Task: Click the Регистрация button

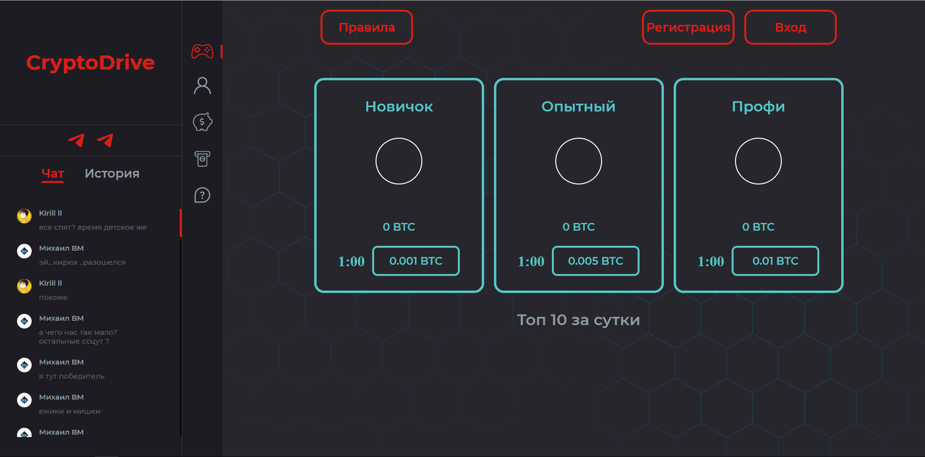Action: (688, 27)
